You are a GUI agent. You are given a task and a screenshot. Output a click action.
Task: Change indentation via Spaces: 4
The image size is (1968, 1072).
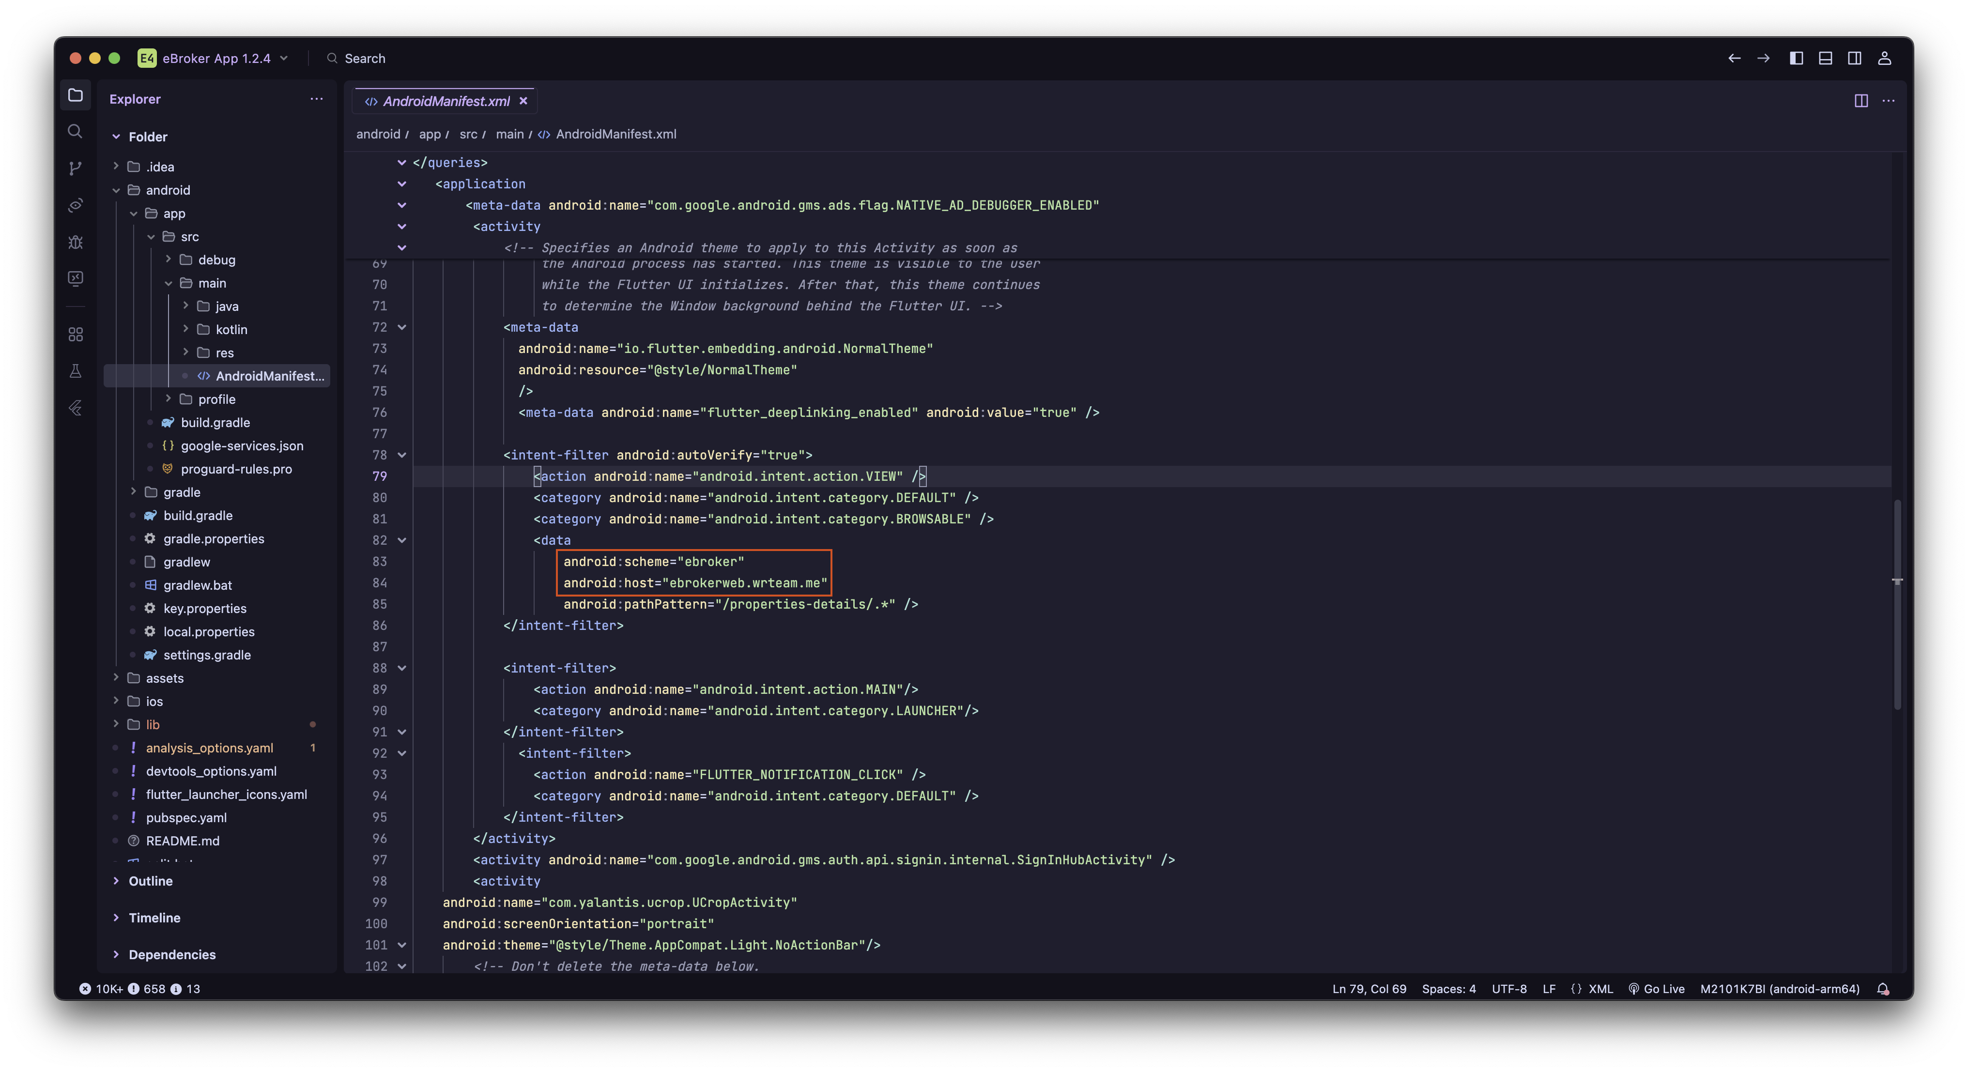[x=1448, y=989]
